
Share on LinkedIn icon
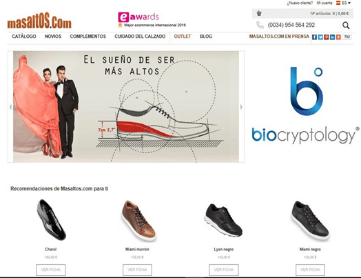(x=333, y=37)
